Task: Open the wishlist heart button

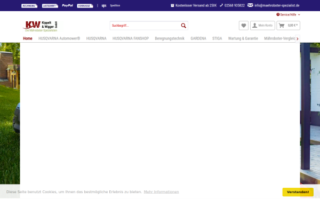Action: click(x=244, y=26)
